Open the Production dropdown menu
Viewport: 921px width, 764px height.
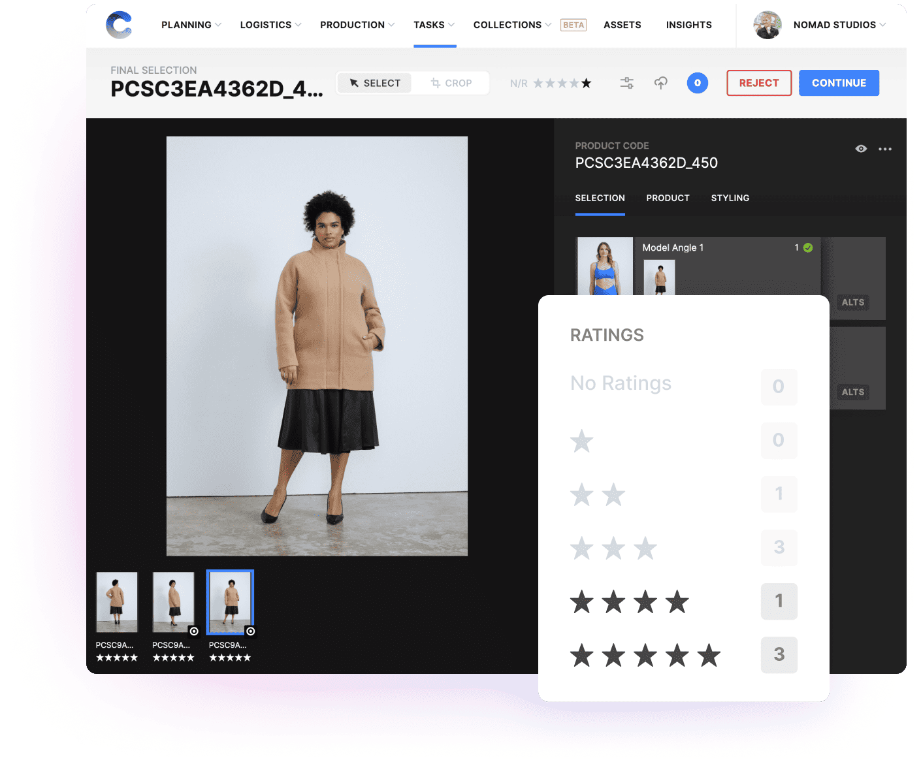point(357,25)
